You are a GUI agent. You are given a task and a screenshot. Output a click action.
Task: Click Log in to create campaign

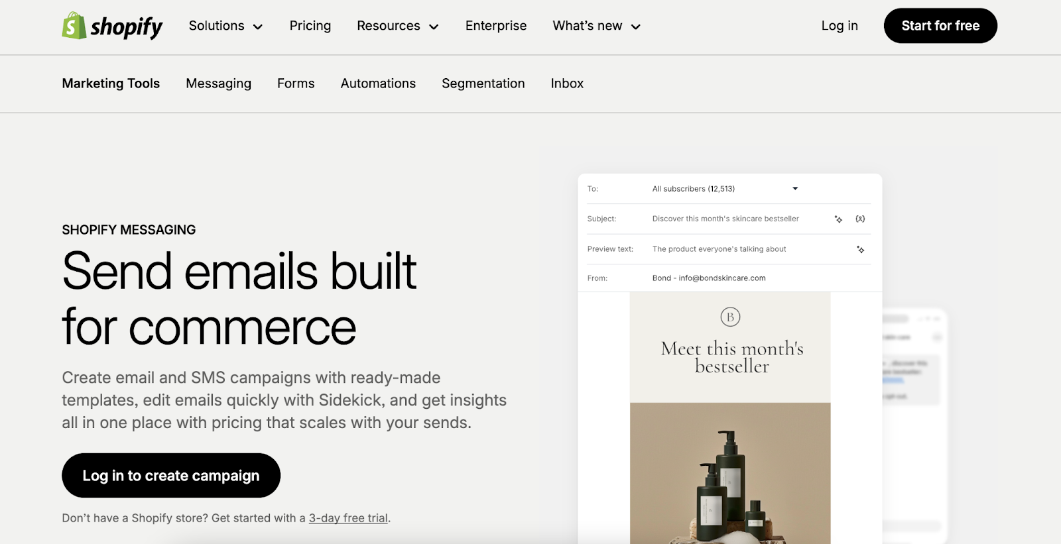pos(171,476)
